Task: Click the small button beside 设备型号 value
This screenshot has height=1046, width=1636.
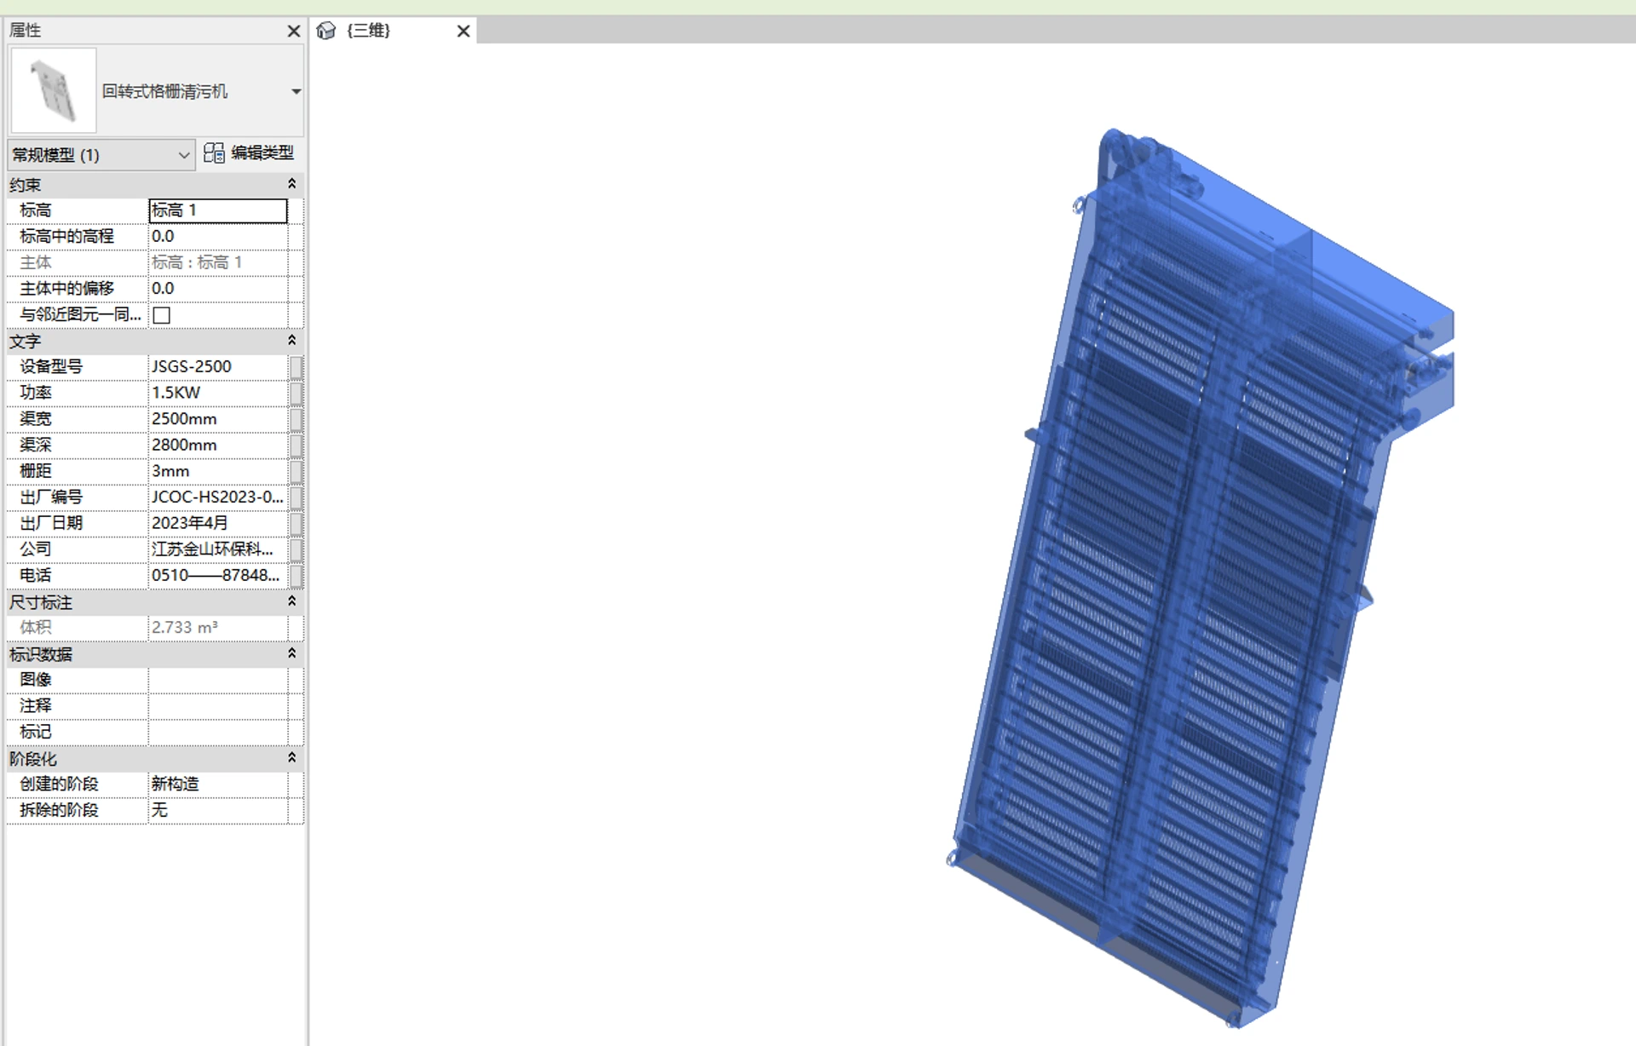Action: click(296, 367)
